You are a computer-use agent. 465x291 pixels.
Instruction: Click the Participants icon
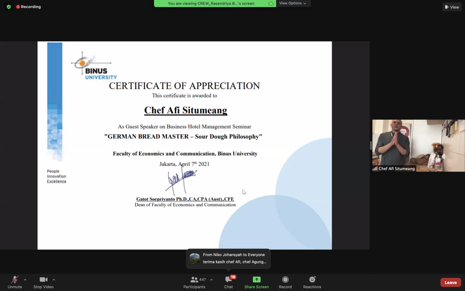click(x=194, y=279)
